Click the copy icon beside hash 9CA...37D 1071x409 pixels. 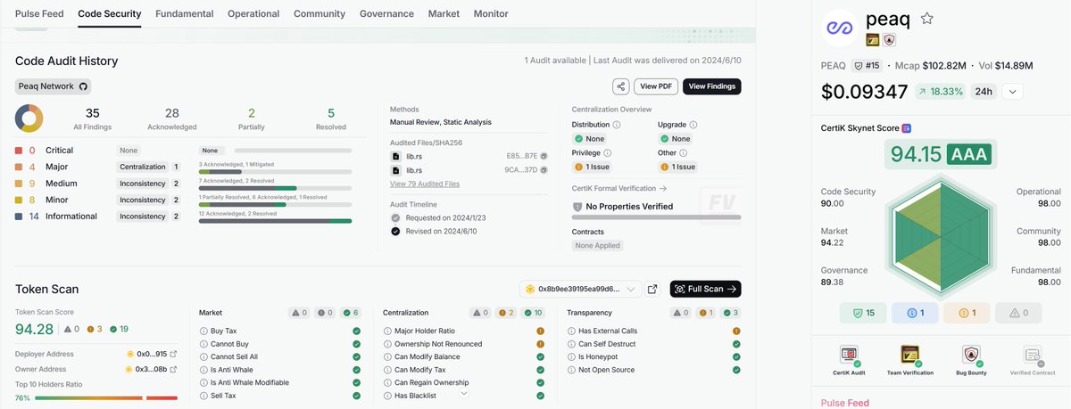pos(544,169)
